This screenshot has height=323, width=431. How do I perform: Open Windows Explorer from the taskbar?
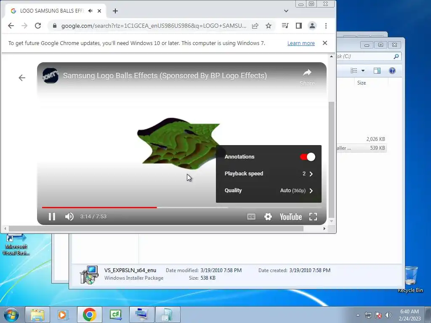coord(37,315)
